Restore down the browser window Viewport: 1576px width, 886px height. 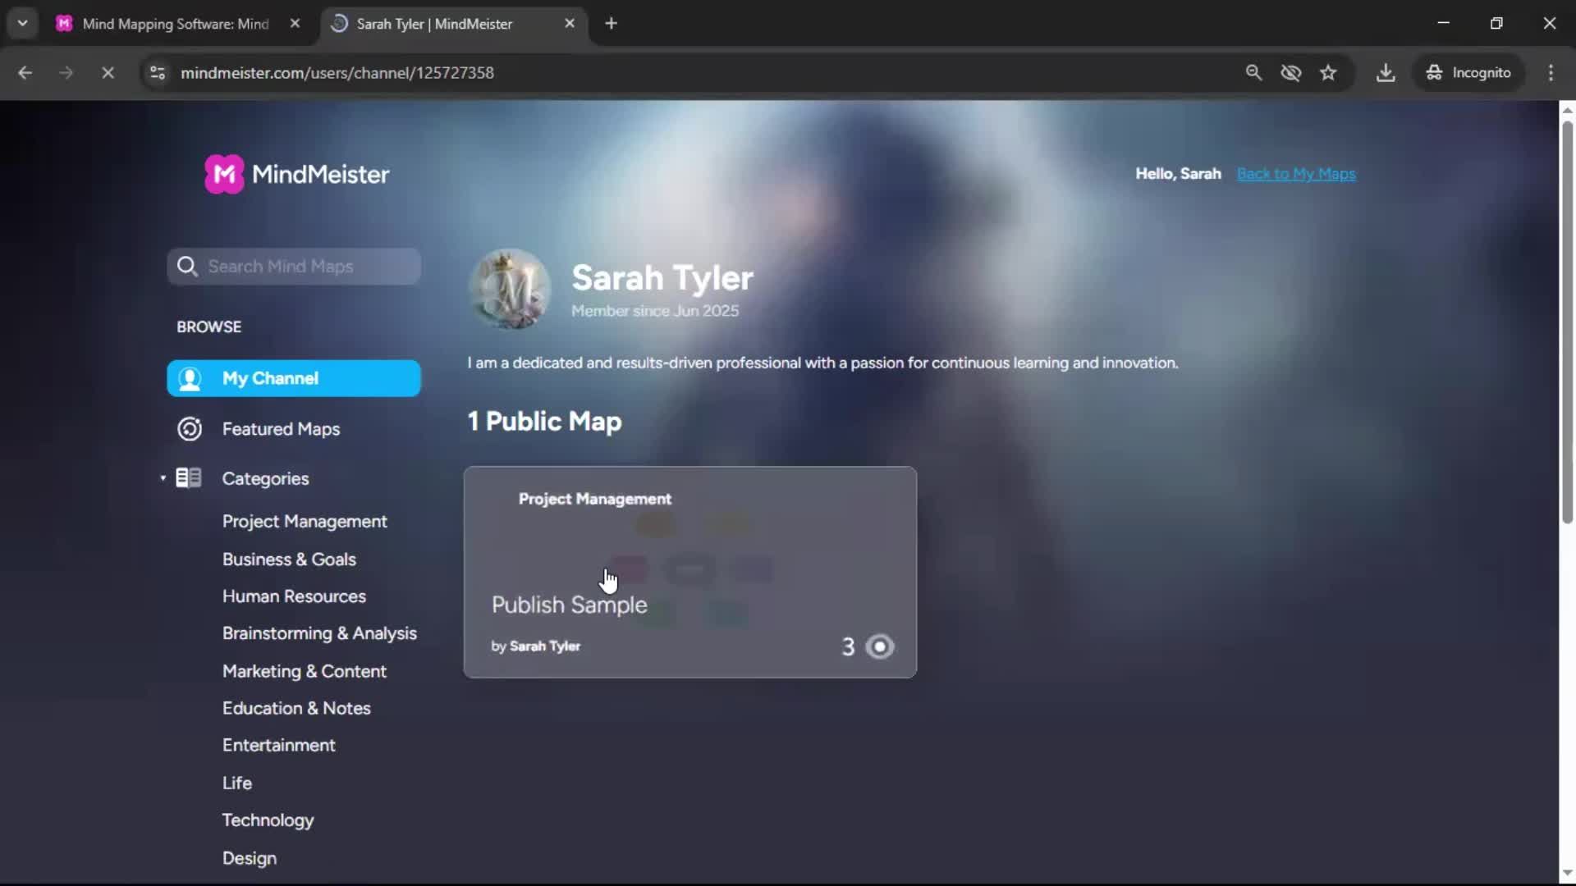(1496, 23)
